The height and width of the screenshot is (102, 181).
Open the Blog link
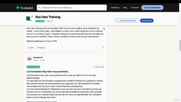pos(125,8)
